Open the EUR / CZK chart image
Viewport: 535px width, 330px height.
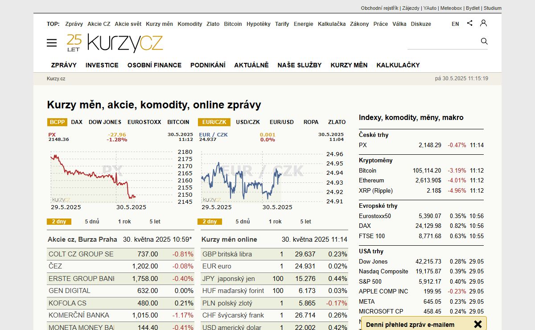click(x=272, y=171)
